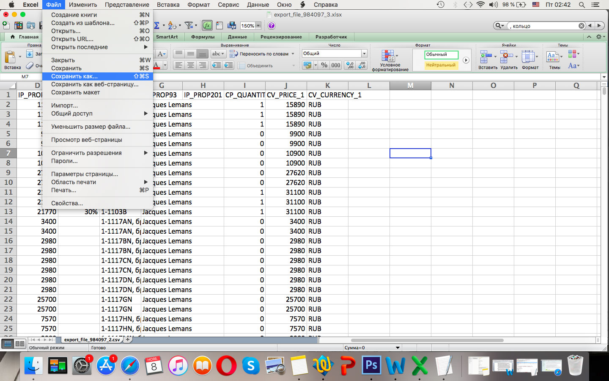Expand the 'Общий доступ' submenu
This screenshot has width=609, height=381.
[97, 113]
